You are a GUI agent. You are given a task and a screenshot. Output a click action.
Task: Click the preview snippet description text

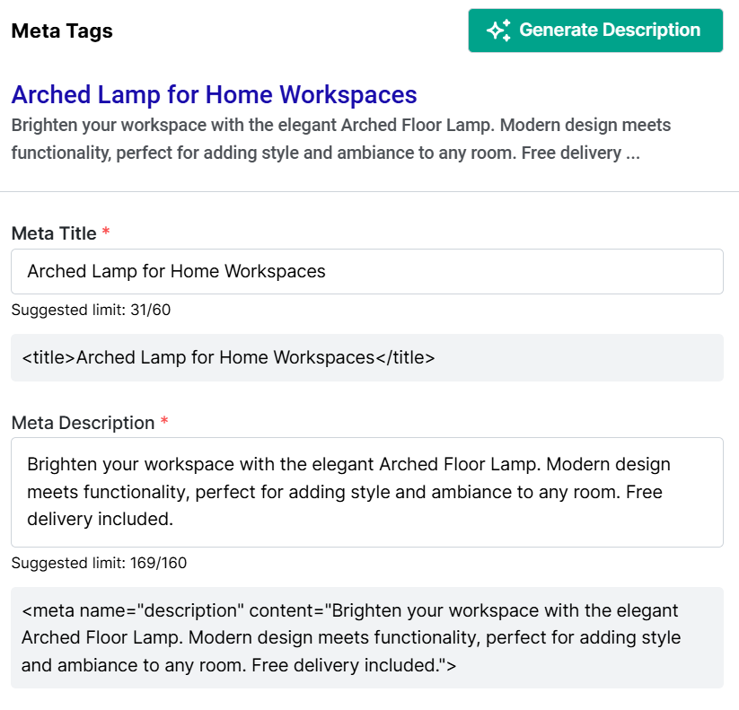coord(340,139)
